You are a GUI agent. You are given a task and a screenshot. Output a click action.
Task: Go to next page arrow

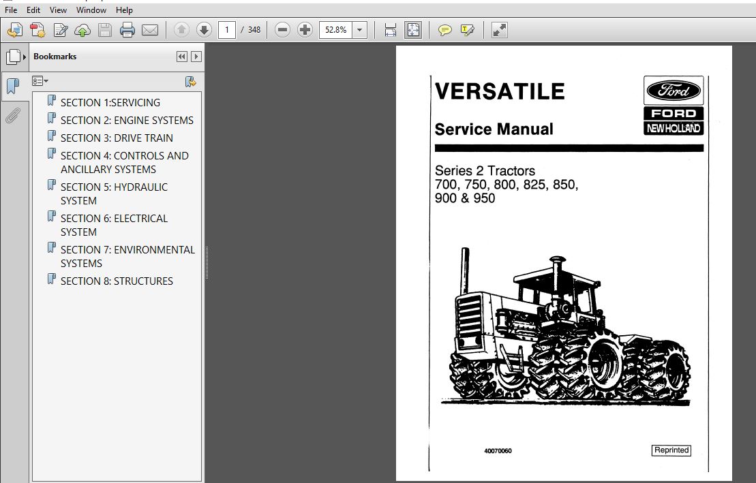point(204,30)
